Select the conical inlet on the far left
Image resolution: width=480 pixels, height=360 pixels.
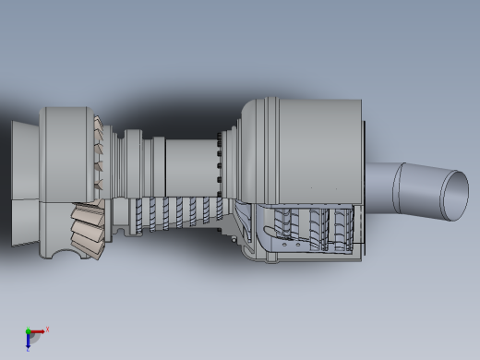point(26,184)
